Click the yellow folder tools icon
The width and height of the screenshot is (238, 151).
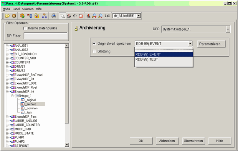point(37,16)
